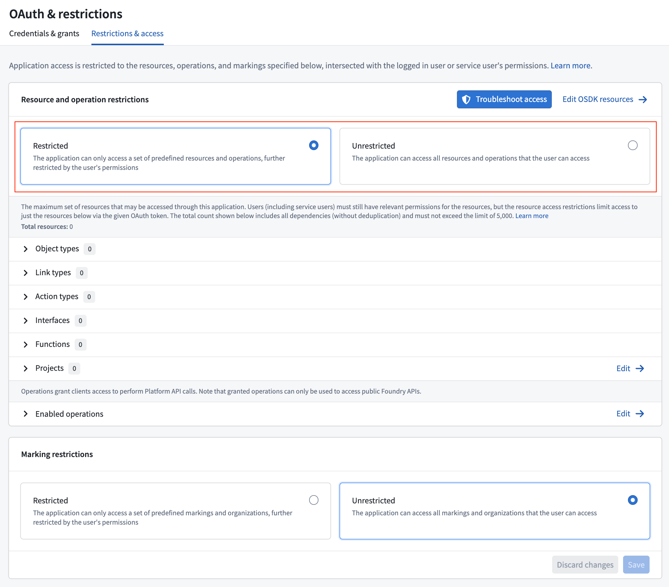Click the Learn more link in the top description
669x587 pixels.
(x=570, y=66)
